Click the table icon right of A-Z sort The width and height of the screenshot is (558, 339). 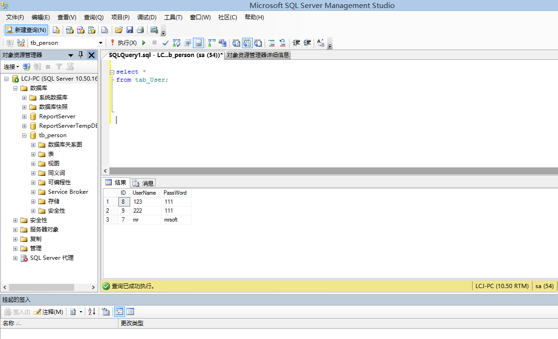click(x=106, y=312)
